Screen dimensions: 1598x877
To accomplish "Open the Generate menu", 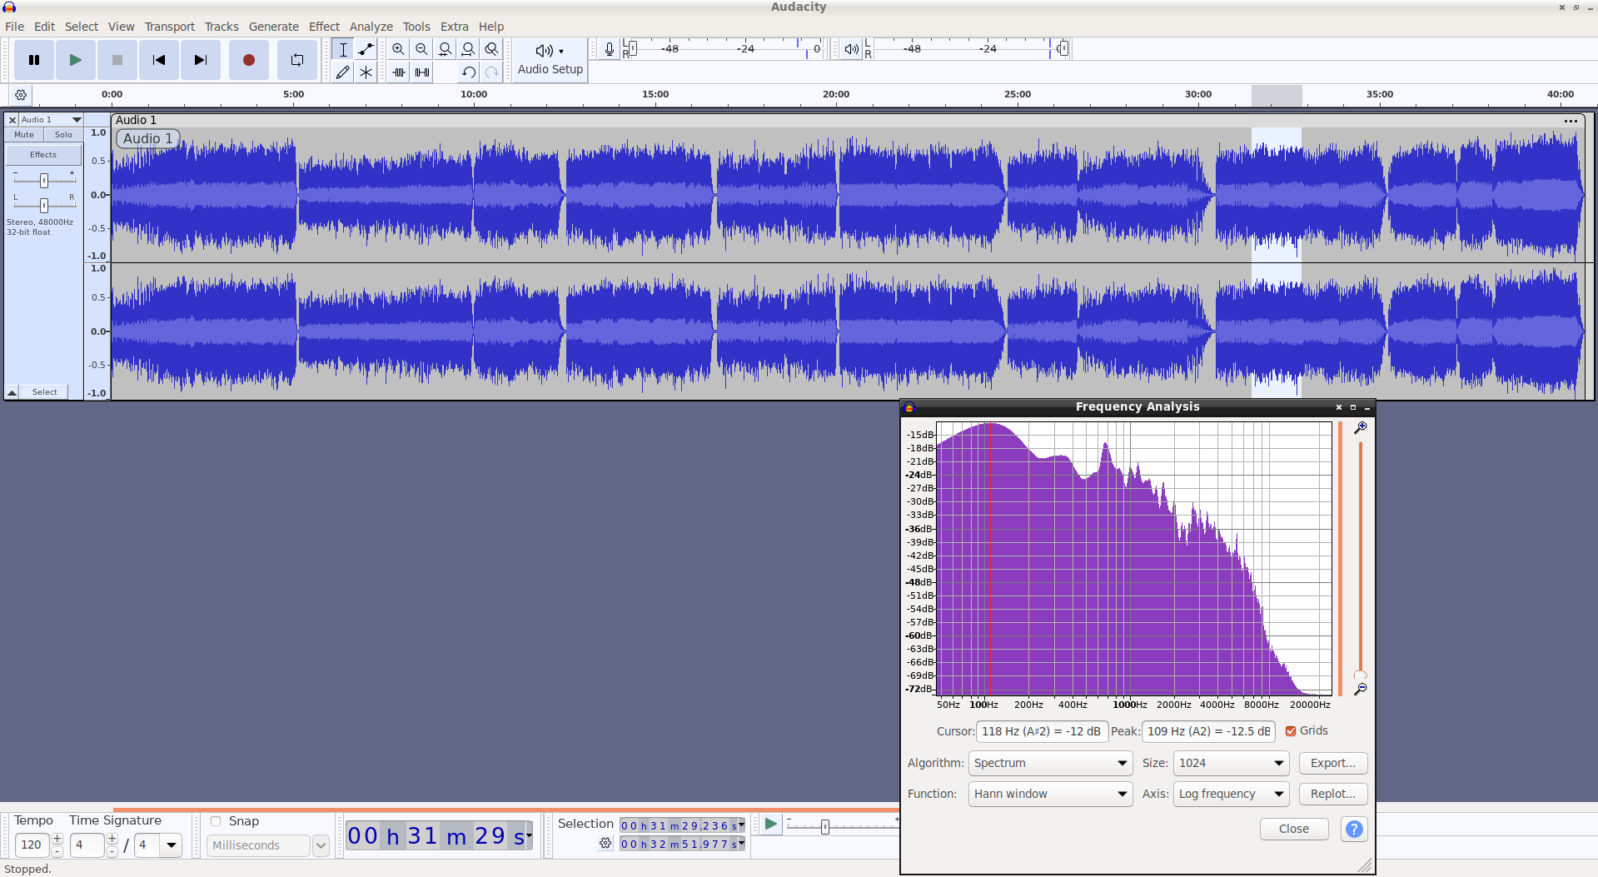I will pos(273,27).
